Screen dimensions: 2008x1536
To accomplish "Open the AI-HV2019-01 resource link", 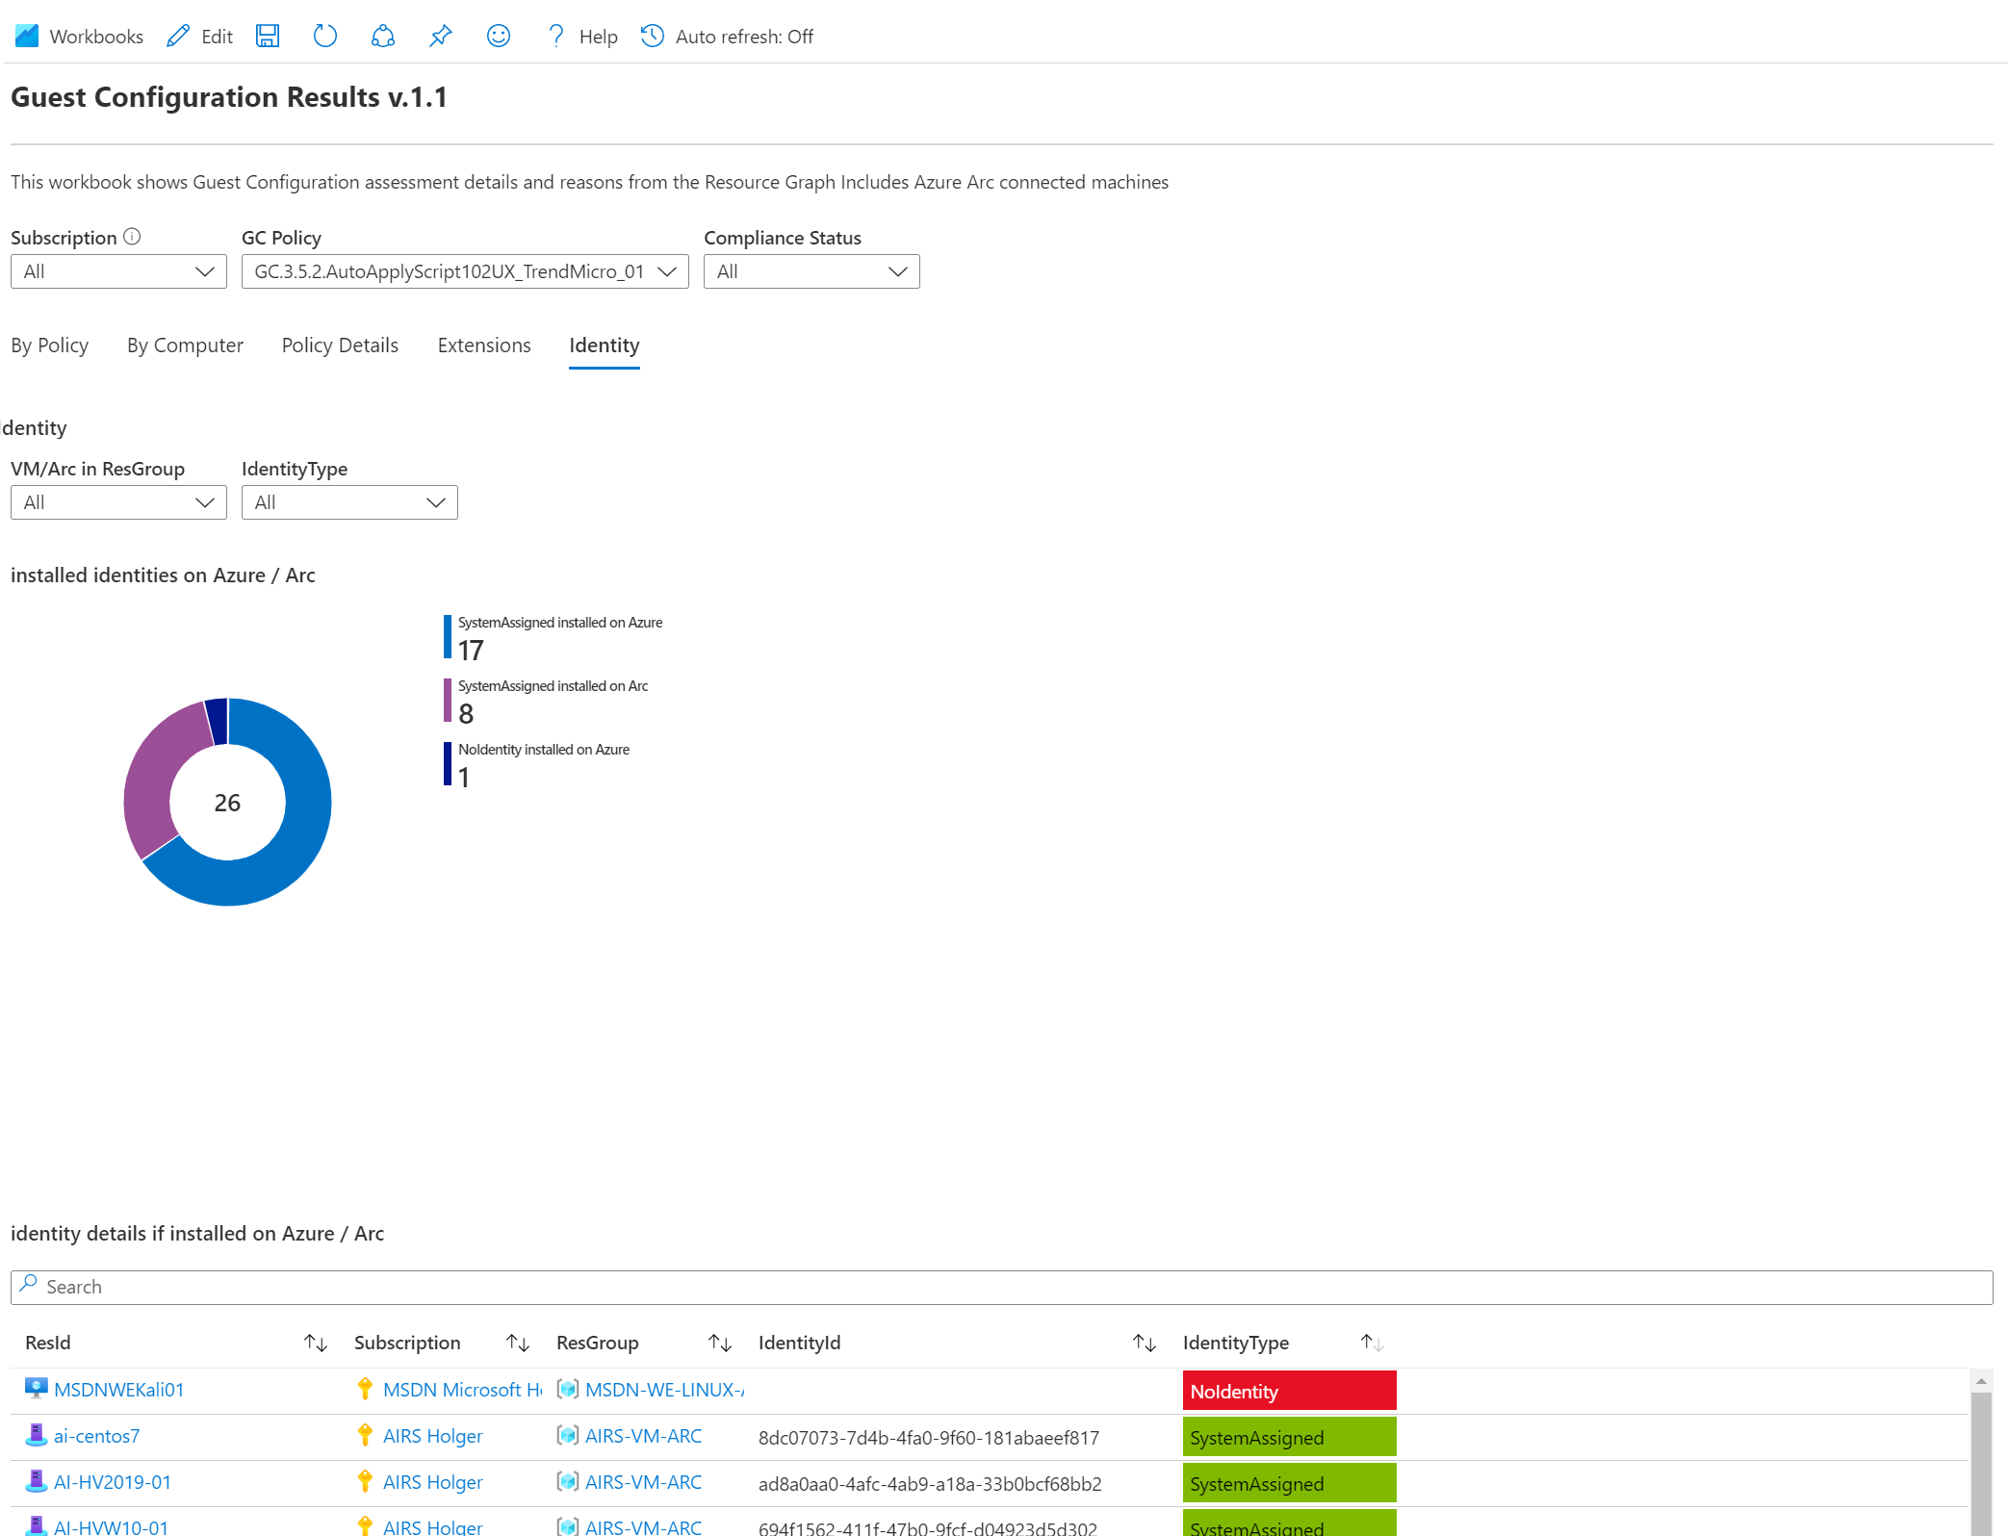I will 113,1482.
